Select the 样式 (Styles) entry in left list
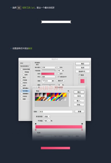 (x=25, y=63)
